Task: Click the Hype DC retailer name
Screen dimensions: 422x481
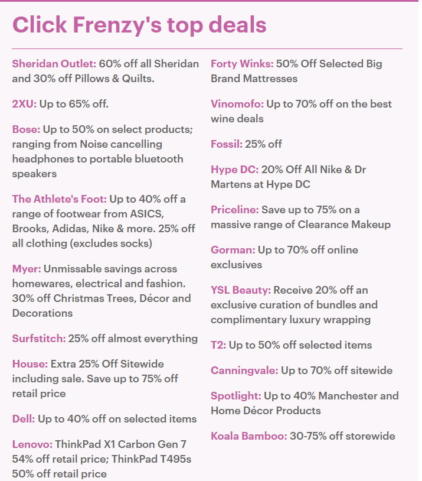Action: click(235, 170)
